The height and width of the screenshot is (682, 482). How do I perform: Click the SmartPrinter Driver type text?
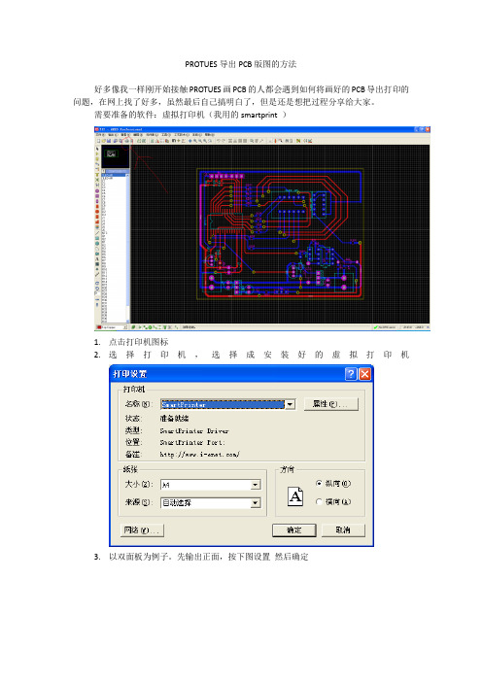[194, 430]
